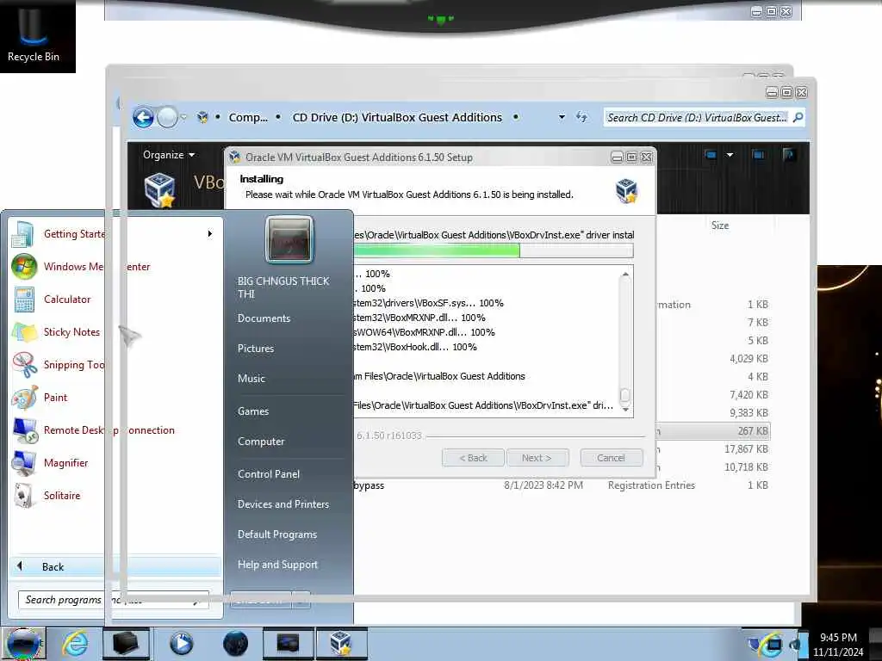882x661 pixels.
Task: Open Documents from Start menu
Action: (x=264, y=318)
